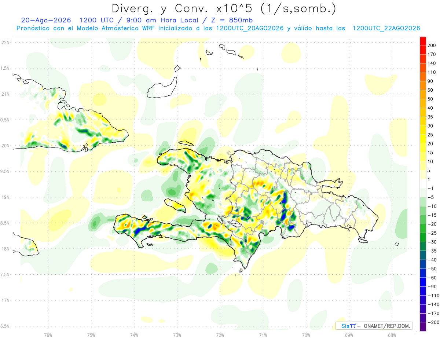Click the init time '1200UTC_20AGO2026'
Image resolution: width=440 pixels, height=340 pixels.
point(250,28)
